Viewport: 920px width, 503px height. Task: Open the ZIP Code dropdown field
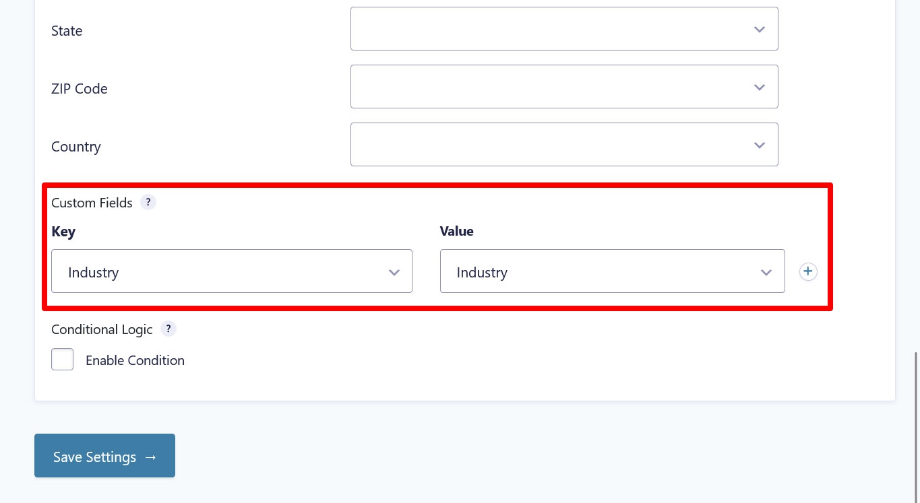pyautogui.click(x=564, y=86)
